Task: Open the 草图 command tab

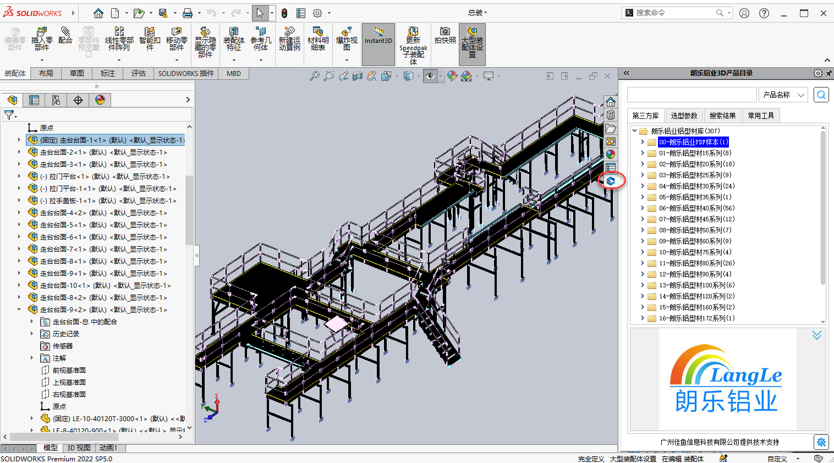Action: click(77, 73)
